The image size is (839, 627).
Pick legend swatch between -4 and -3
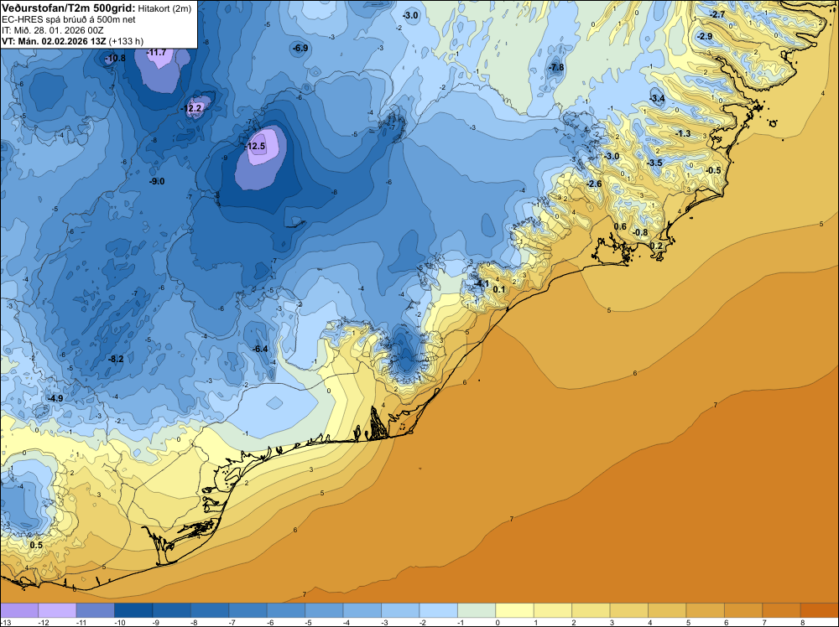click(x=362, y=610)
